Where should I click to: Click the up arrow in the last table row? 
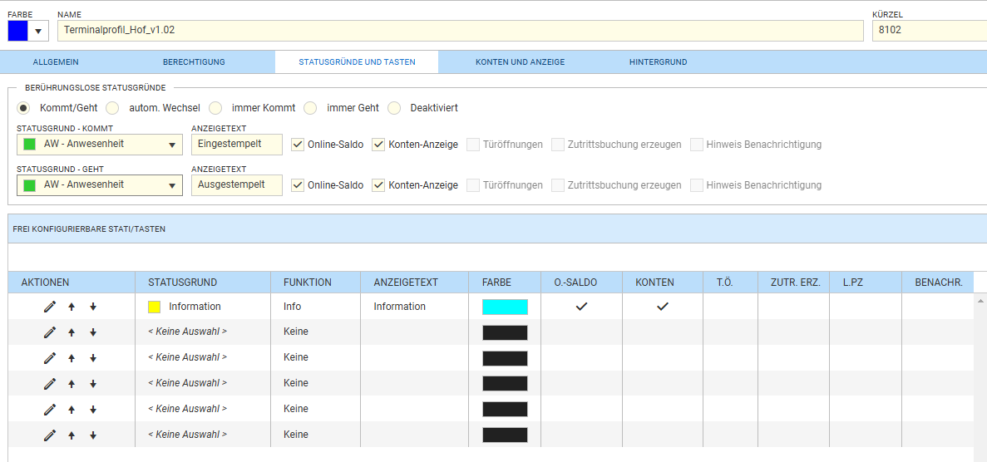pos(72,435)
